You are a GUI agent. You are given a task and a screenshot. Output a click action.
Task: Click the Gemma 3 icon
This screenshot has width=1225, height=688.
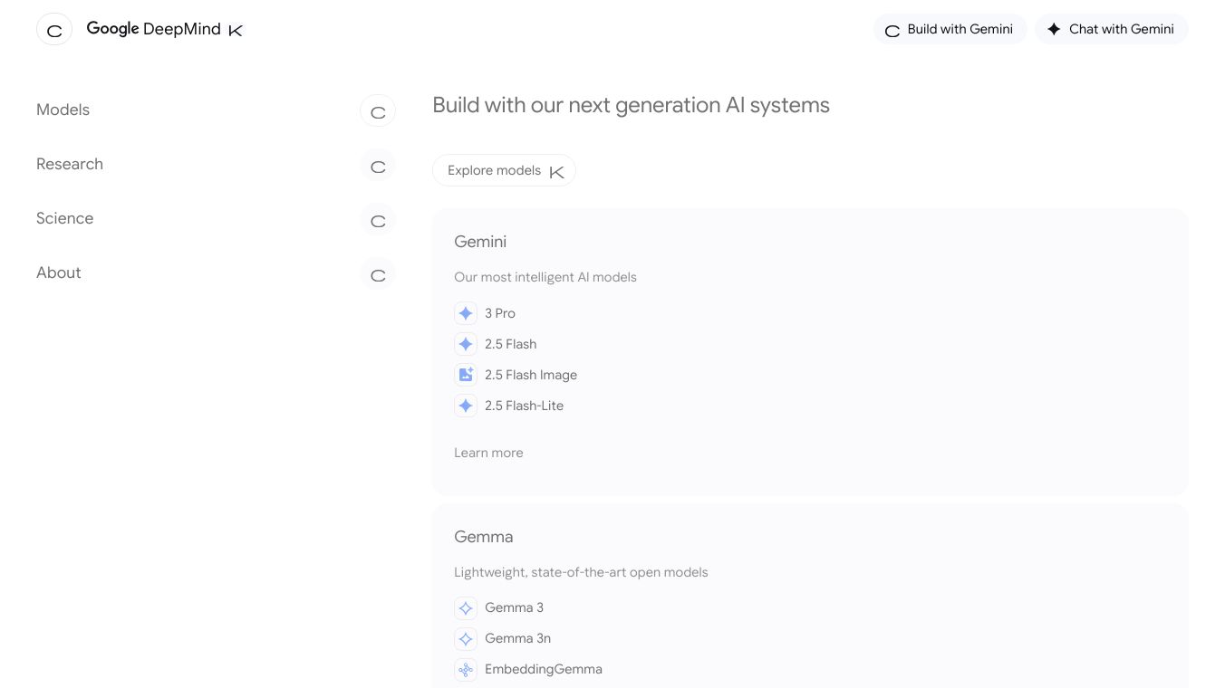[x=466, y=608]
